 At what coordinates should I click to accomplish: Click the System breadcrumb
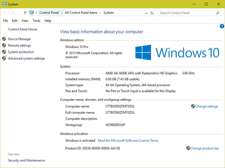click(109, 13)
